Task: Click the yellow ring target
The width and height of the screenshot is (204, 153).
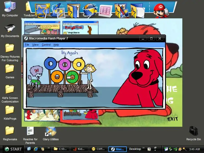Action: coord(79,64)
